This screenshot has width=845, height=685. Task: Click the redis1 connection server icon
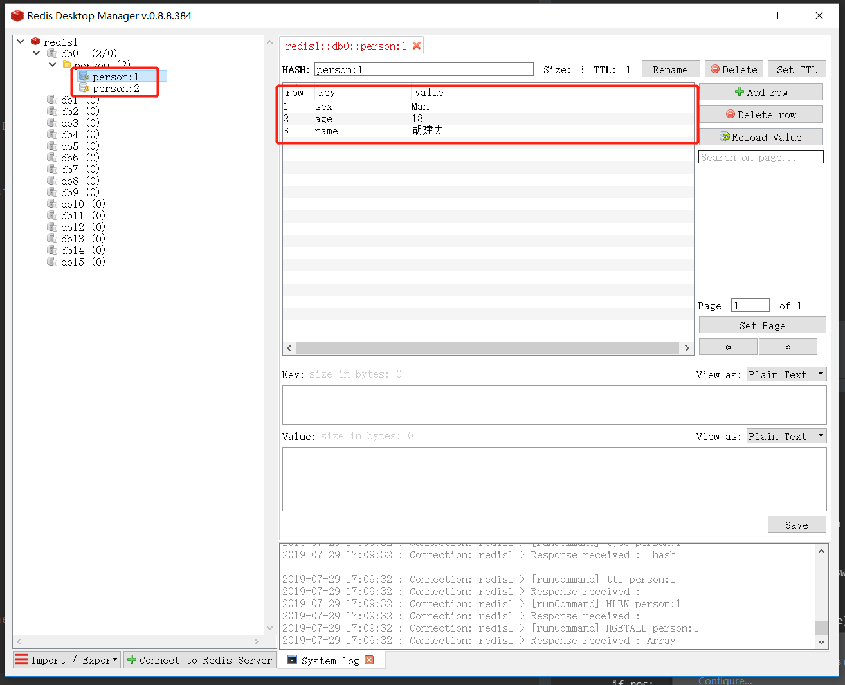pos(35,42)
